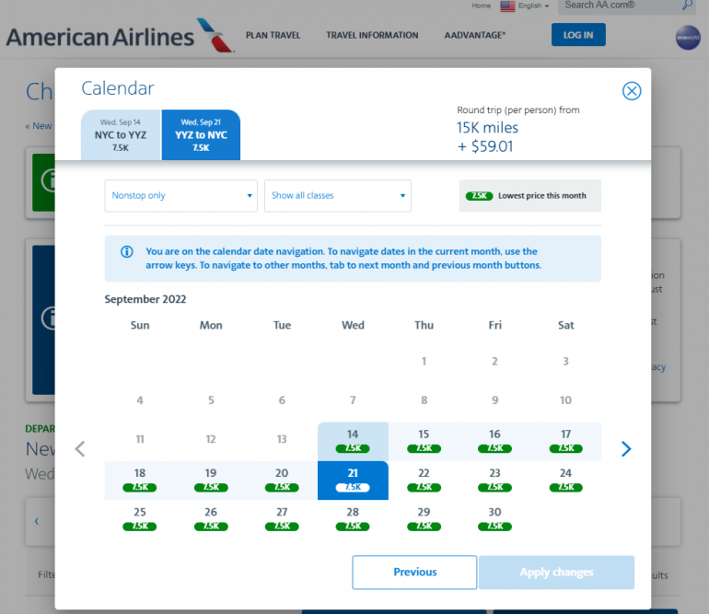Close the Calendar dialog with X icon
The height and width of the screenshot is (614, 709).
point(632,90)
